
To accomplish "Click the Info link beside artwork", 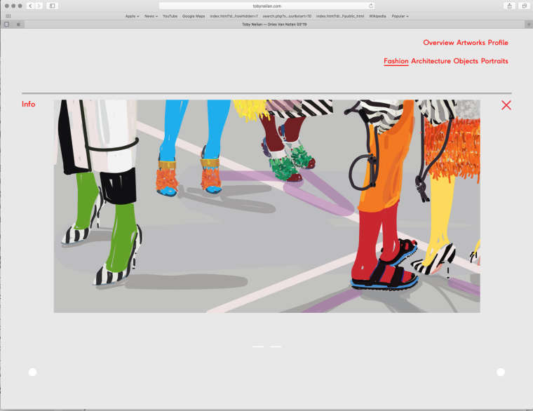I will click(28, 105).
